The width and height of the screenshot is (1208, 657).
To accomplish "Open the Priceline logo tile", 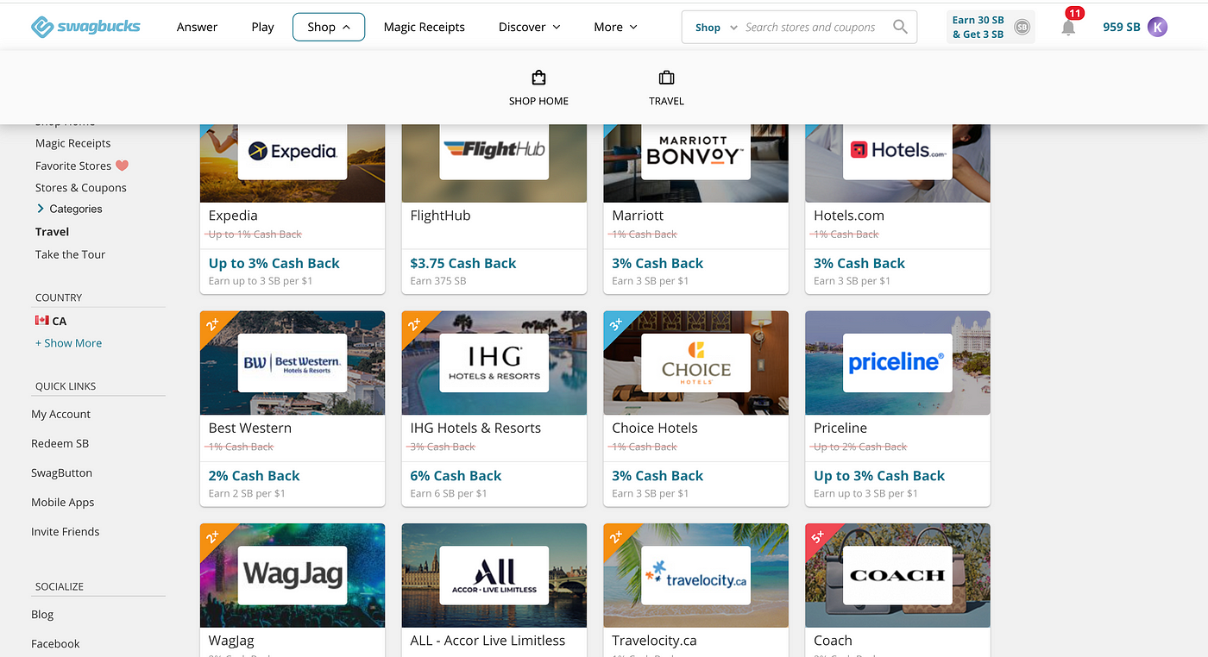I will 897,363.
